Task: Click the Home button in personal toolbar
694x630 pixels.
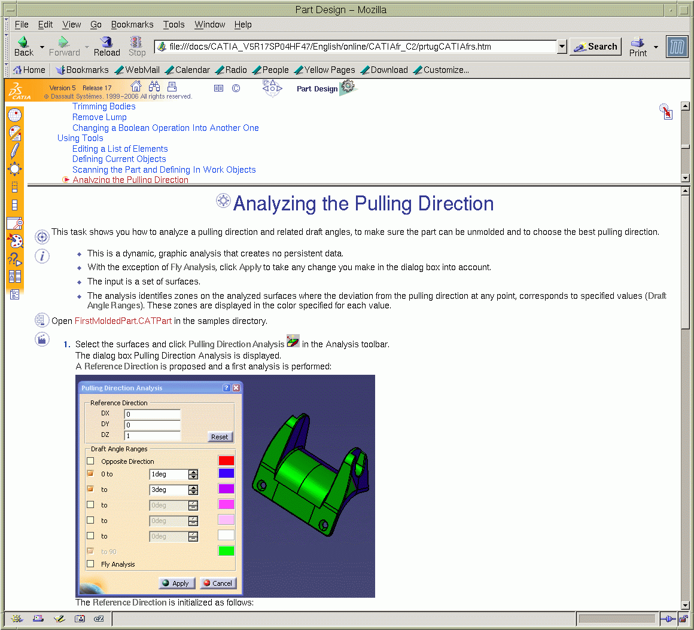Action: [x=29, y=70]
